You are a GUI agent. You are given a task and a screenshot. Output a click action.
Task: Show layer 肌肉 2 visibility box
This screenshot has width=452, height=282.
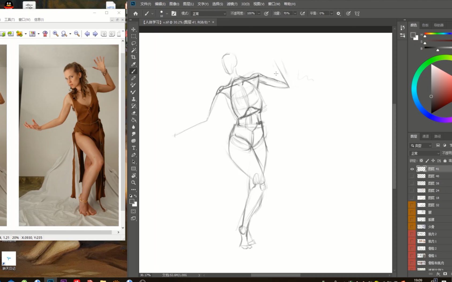point(412,234)
